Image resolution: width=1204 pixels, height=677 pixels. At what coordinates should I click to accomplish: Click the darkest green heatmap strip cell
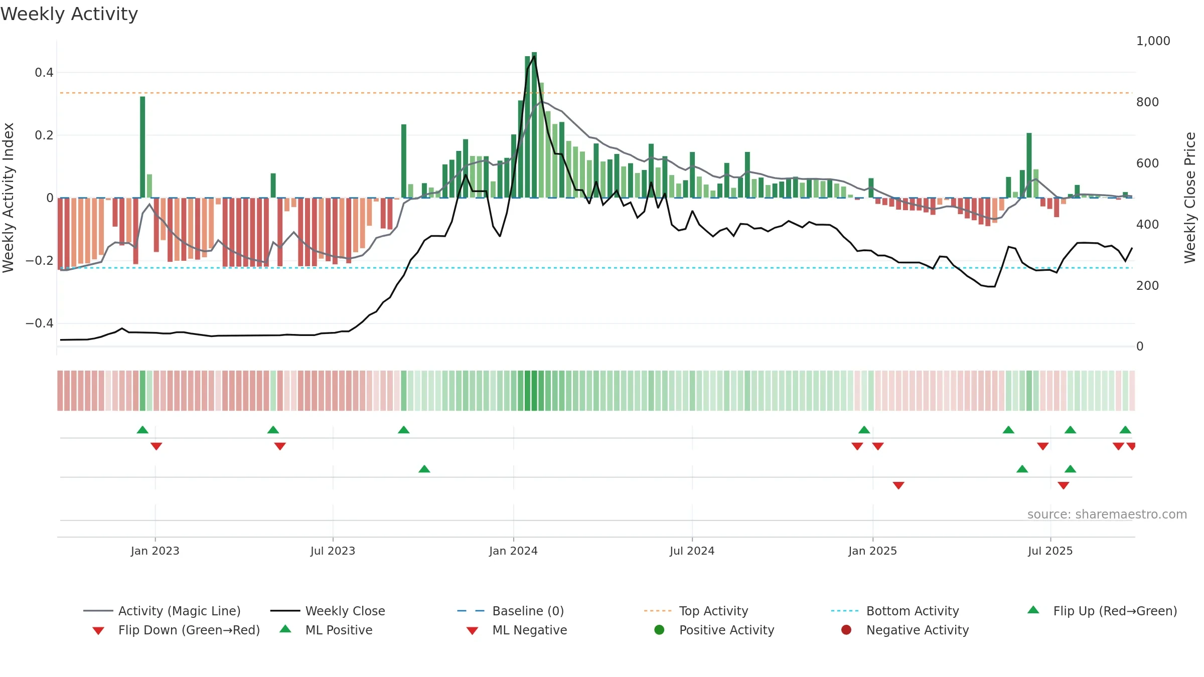click(x=534, y=391)
